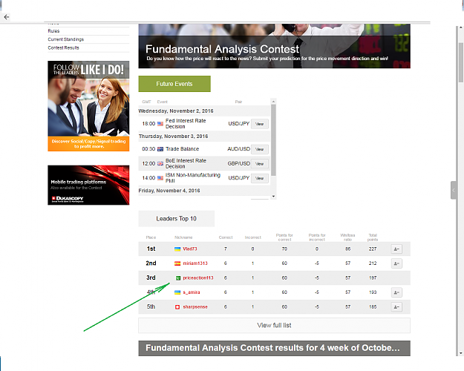Click the Spain flag next to miriam1313

[177, 263]
